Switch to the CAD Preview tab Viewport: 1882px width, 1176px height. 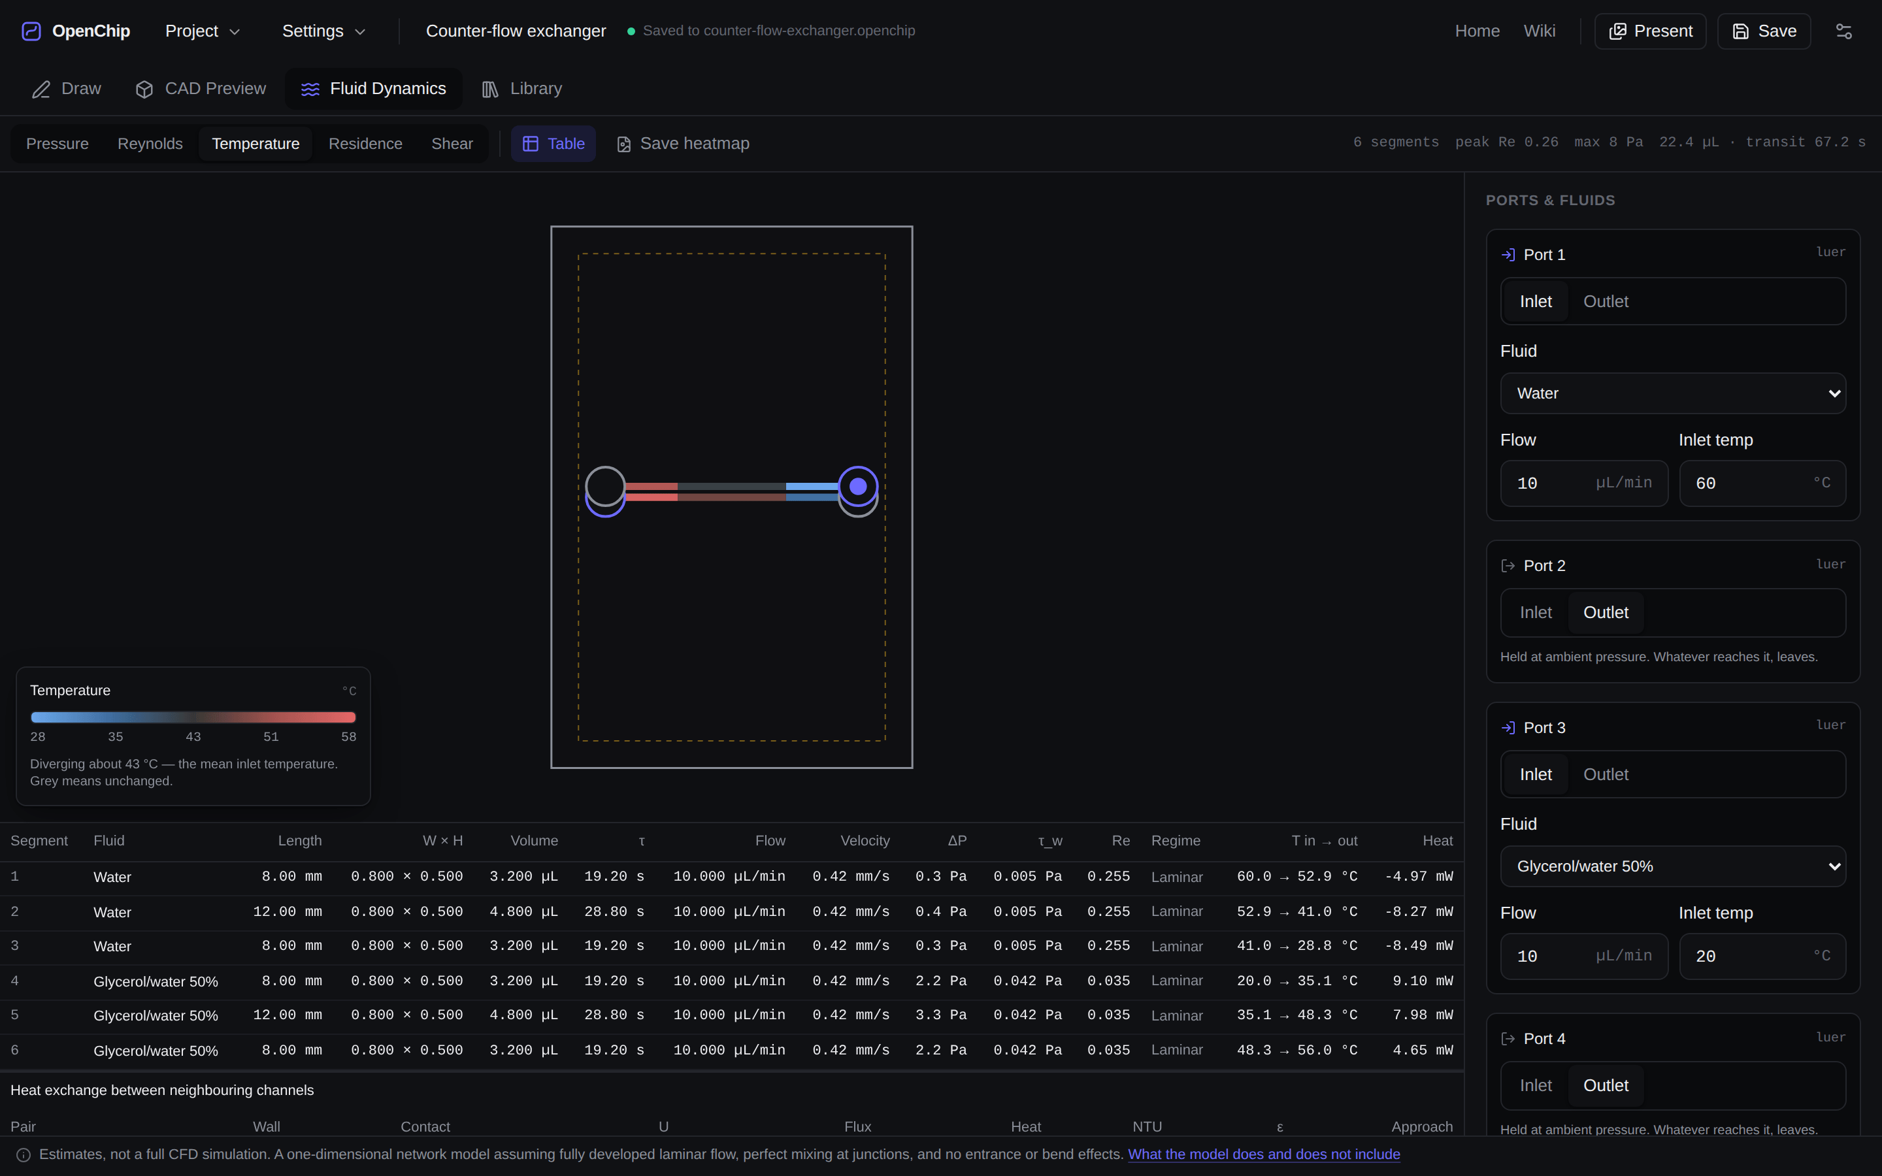pos(201,90)
